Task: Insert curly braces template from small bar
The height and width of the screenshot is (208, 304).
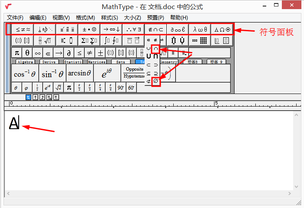Action: pyautogui.click(x=132, y=52)
